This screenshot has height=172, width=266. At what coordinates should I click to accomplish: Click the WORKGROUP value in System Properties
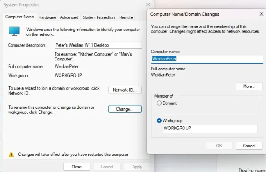pos(68,76)
